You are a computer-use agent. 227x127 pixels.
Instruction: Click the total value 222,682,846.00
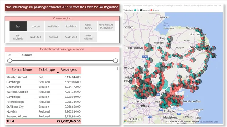pyautogui.click(x=68, y=121)
